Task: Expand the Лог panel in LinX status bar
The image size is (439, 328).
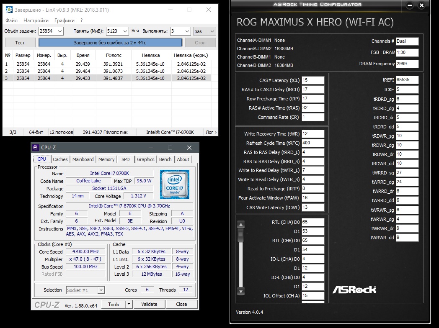Action: coord(211,132)
